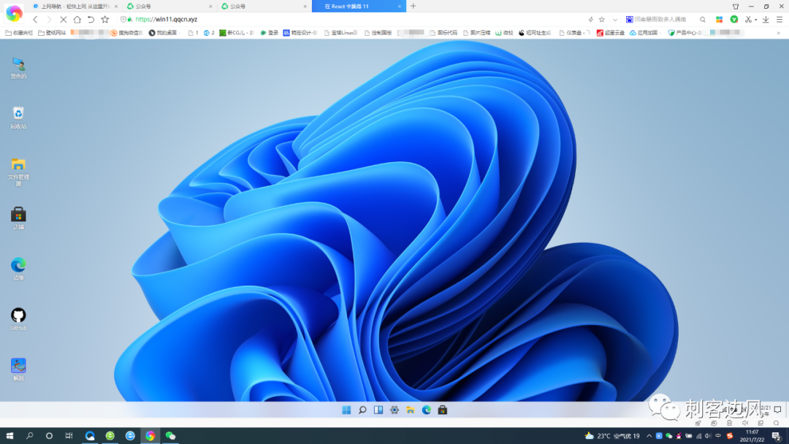
Task: Switch to the second browser tab with green icon
Action: [x=169, y=6]
